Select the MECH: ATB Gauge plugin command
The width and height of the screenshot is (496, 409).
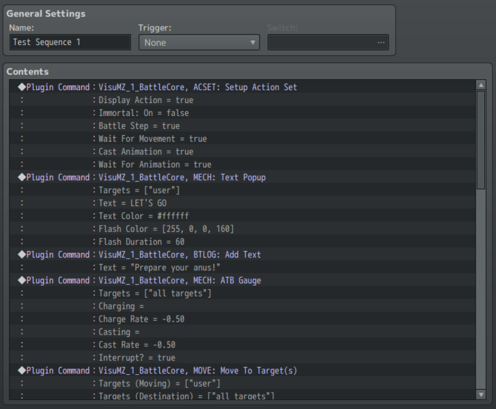180,281
